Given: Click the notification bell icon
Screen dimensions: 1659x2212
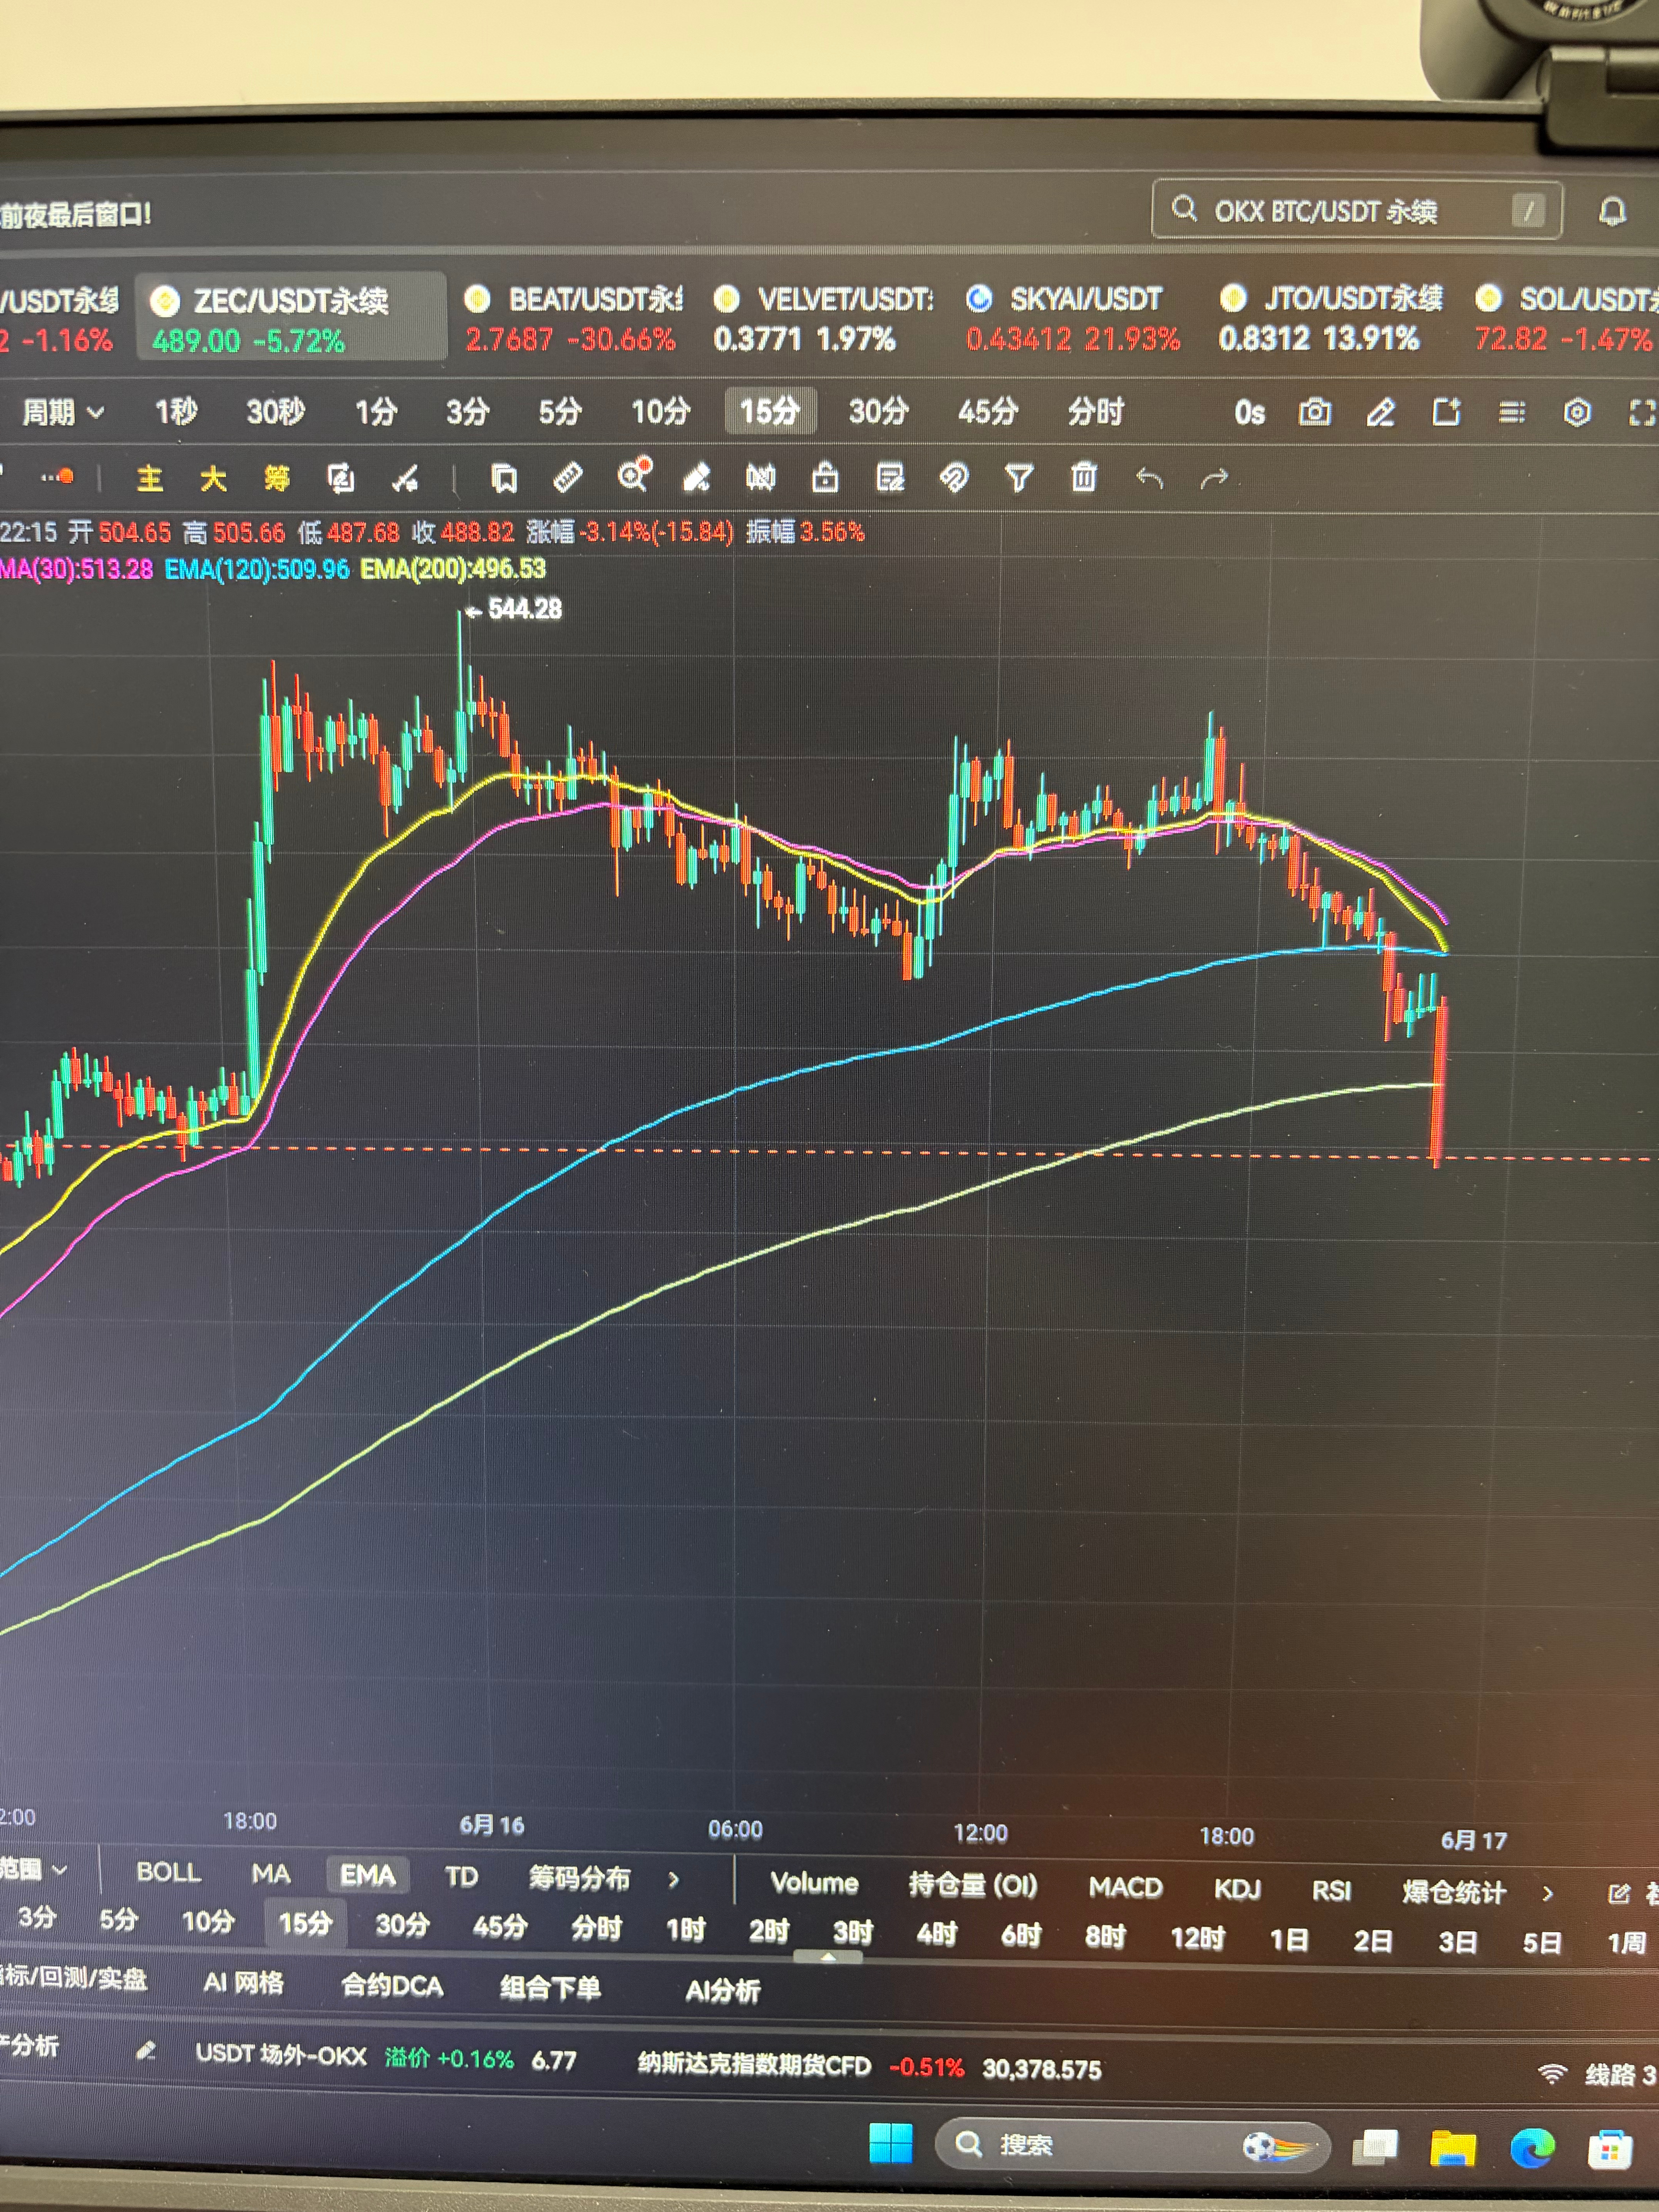Looking at the screenshot, I should (x=1612, y=211).
